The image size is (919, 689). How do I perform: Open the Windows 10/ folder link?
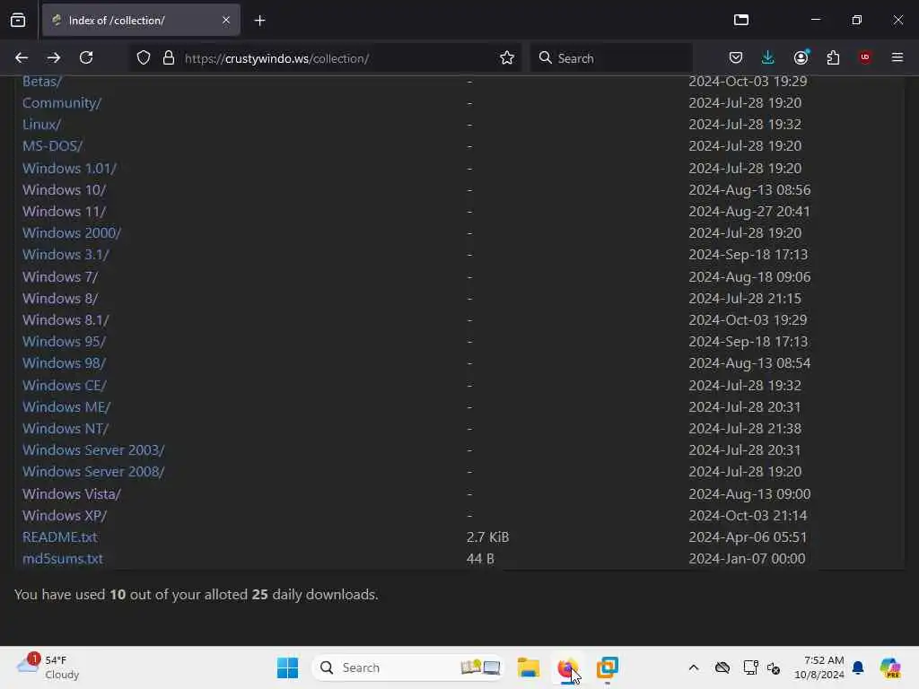(x=64, y=190)
